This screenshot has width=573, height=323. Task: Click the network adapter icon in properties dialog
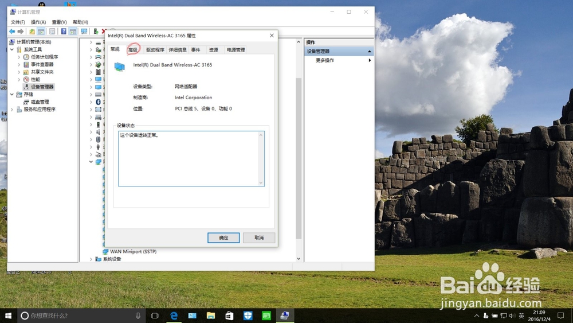(x=120, y=67)
